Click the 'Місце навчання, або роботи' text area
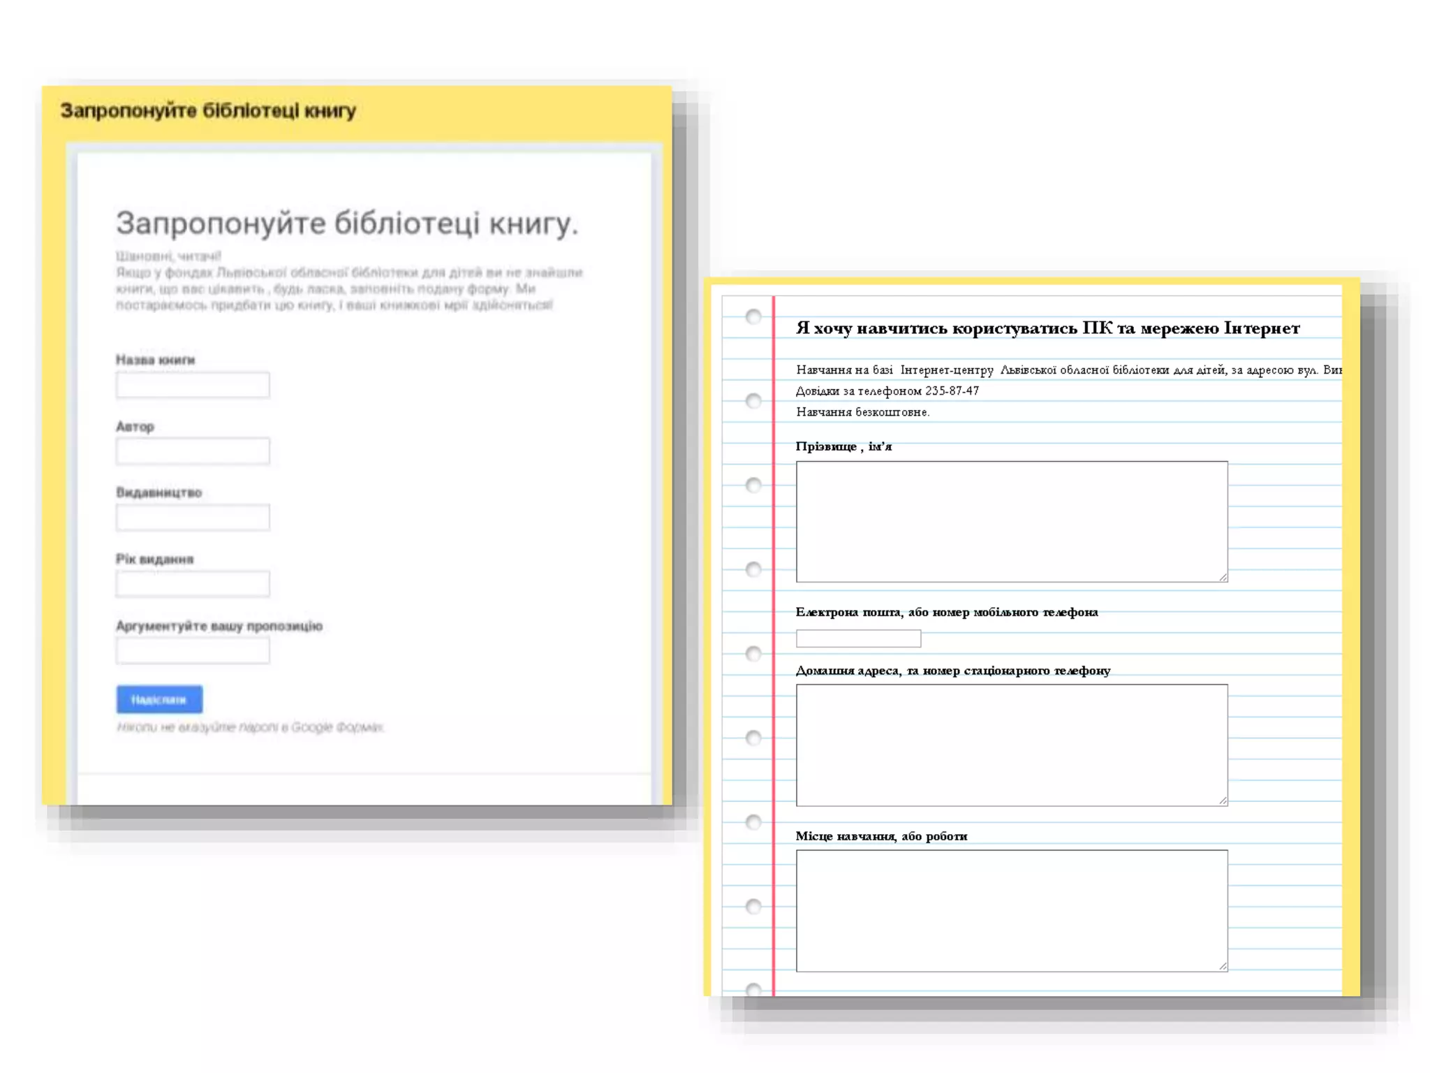 click(x=1011, y=910)
